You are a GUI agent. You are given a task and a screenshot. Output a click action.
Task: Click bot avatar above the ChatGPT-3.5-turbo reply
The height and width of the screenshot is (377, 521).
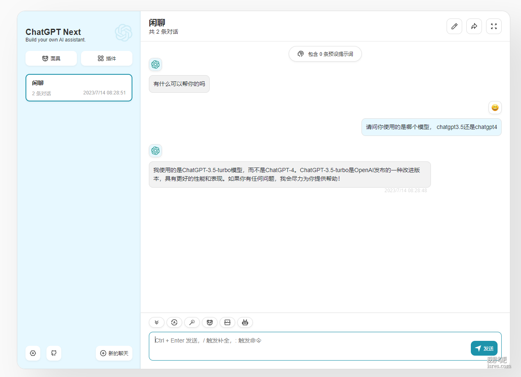click(155, 151)
